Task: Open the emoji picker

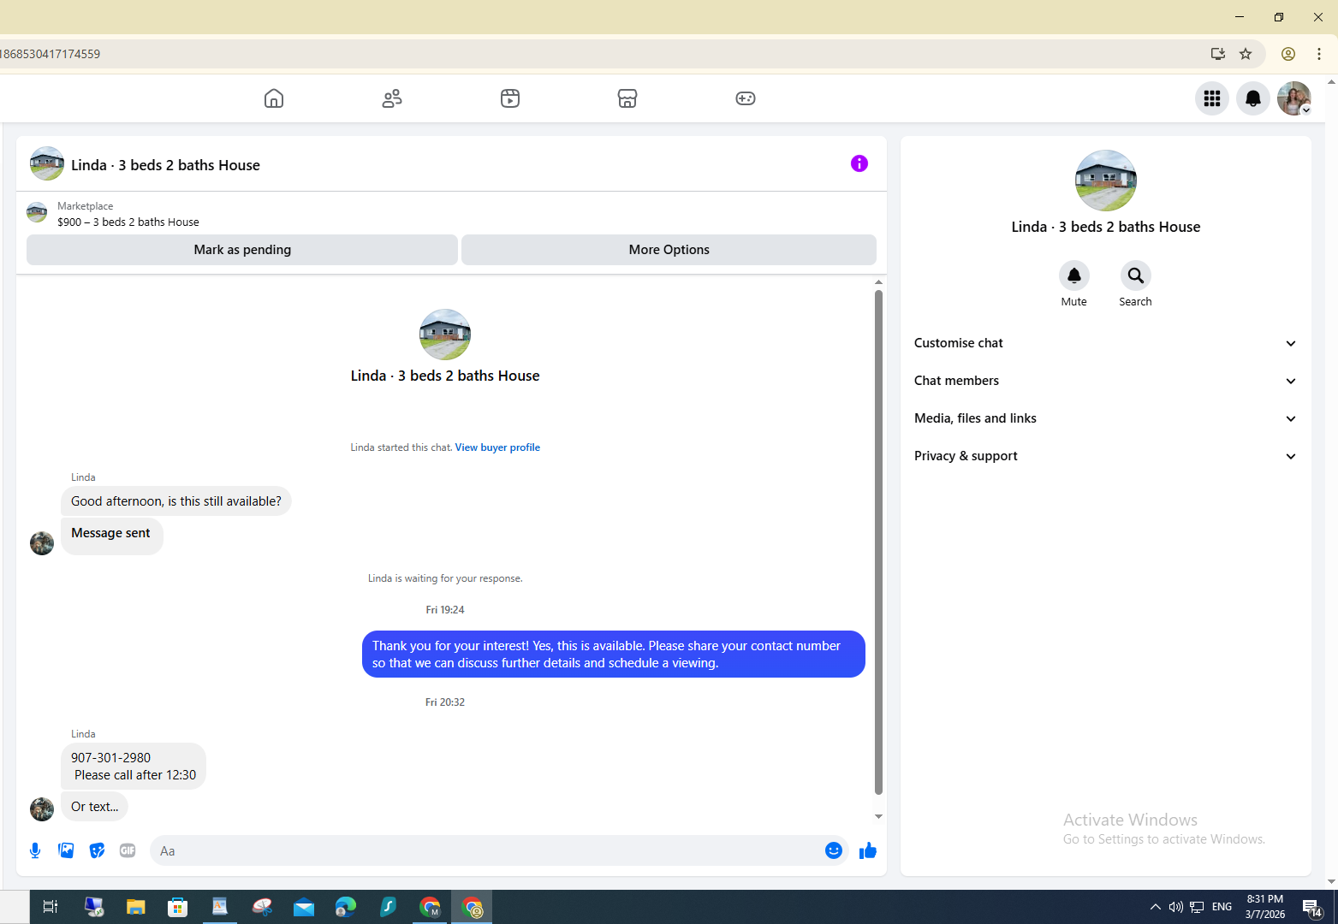Action: point(834,850)
